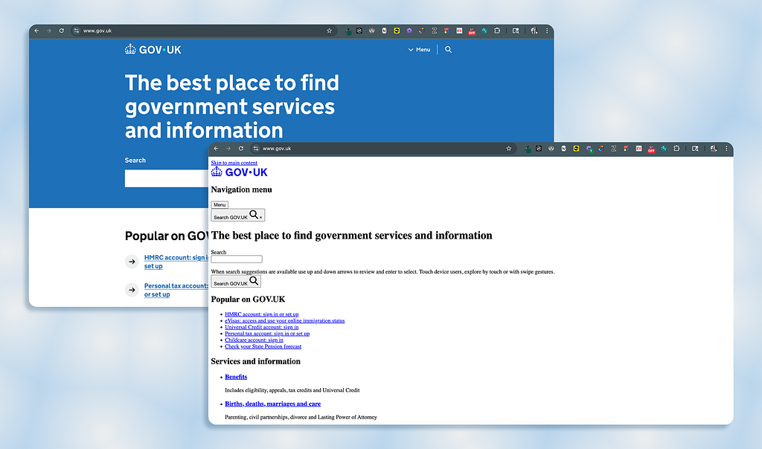
Task: Click red OFF extension in styled window
Action: 471,31
